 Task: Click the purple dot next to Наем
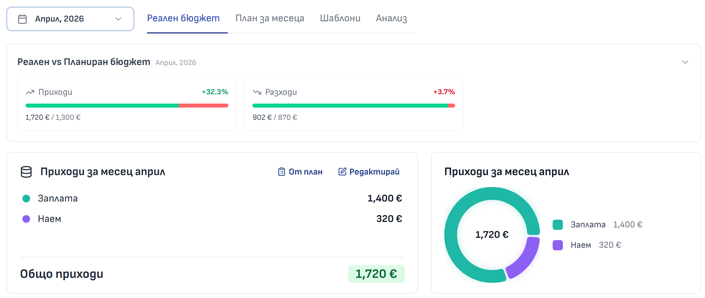coord(26,219)
